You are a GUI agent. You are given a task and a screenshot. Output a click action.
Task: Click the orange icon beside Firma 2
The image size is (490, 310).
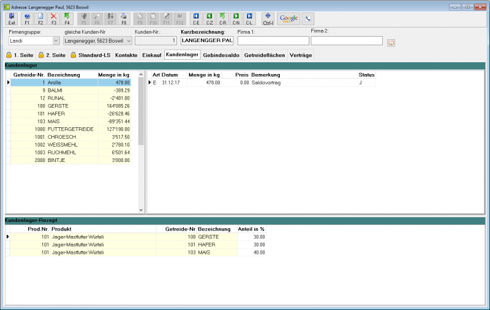391,43
